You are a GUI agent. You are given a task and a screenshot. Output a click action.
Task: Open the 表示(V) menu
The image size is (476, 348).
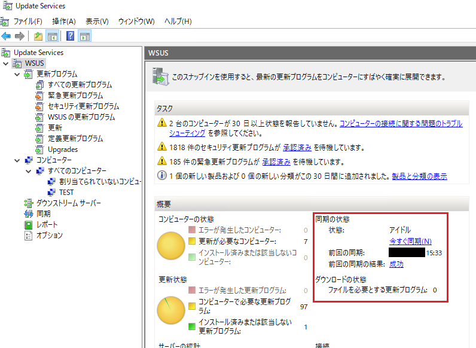pos(97,22)
